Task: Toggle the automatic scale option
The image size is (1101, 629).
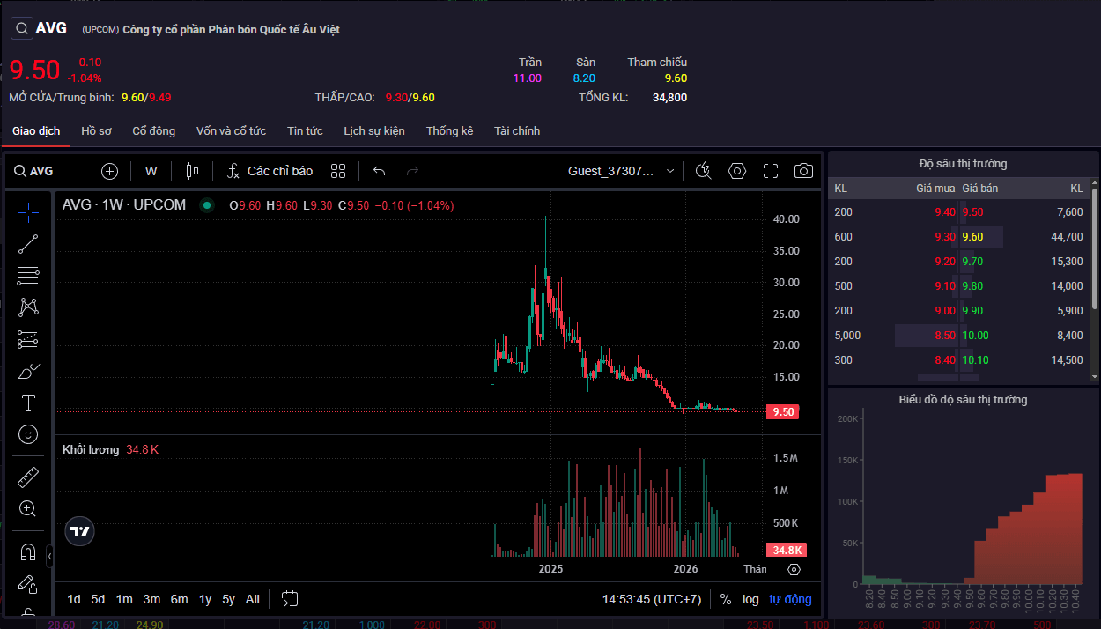Action: 790,599
